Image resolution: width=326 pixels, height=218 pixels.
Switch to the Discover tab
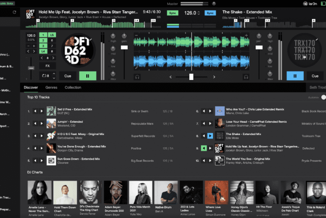(x=31, y=88)
